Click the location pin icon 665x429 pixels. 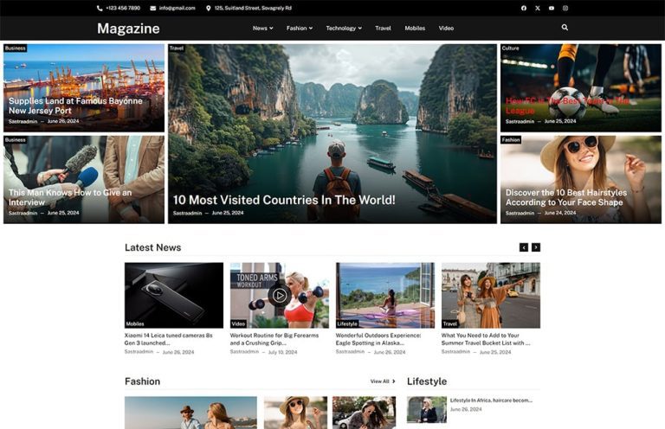tap(208, 8)
